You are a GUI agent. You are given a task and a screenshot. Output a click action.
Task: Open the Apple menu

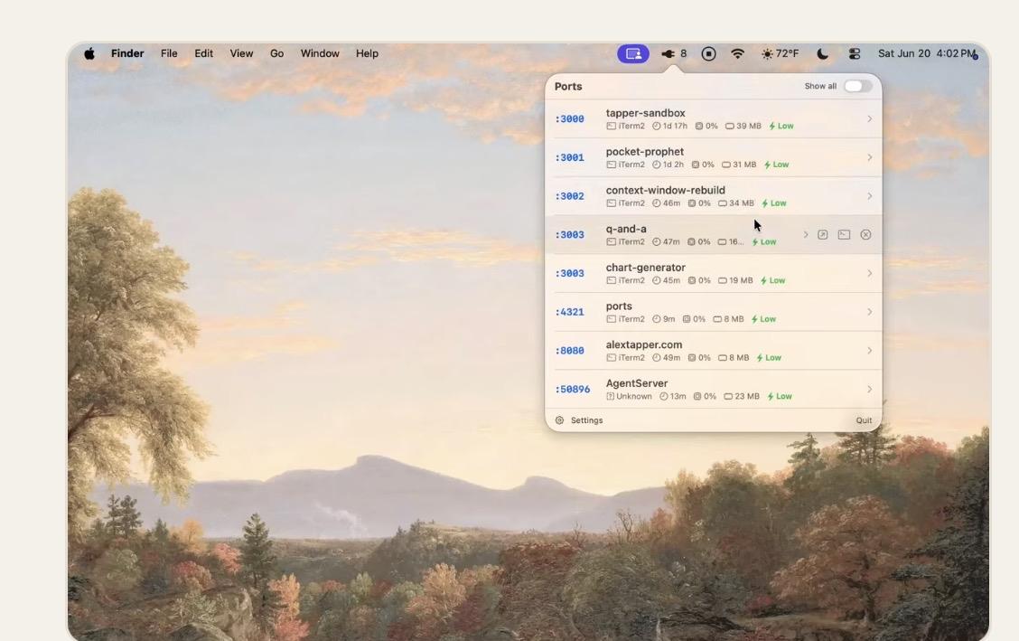89,53
